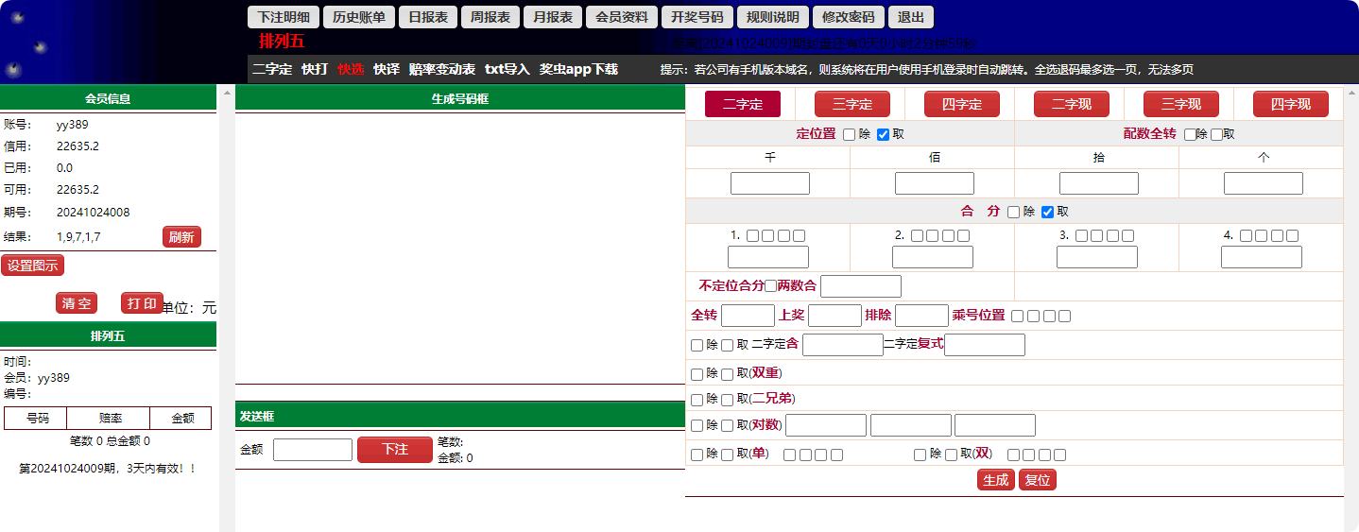1359x532 pixels.
Task: Reset the form with the 复位 button
Action: (1037, 480)
